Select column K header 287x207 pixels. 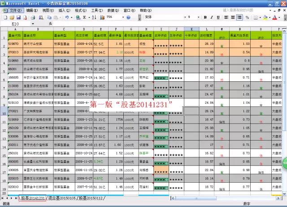click(191, 29)
